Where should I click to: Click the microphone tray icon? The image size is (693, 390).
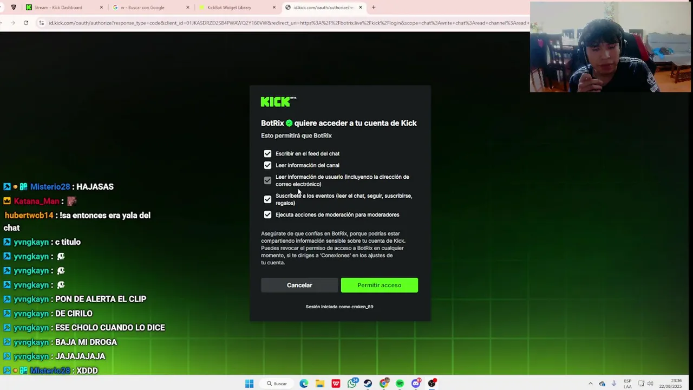point(613,383)
